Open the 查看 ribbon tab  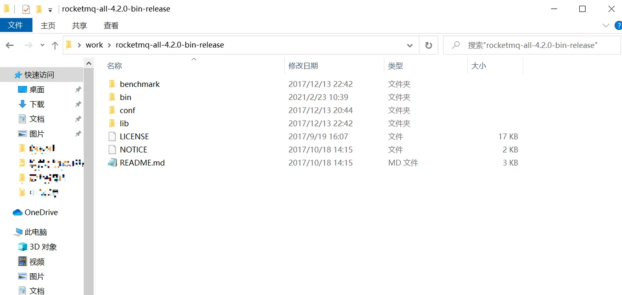click(x=111, y=26)
